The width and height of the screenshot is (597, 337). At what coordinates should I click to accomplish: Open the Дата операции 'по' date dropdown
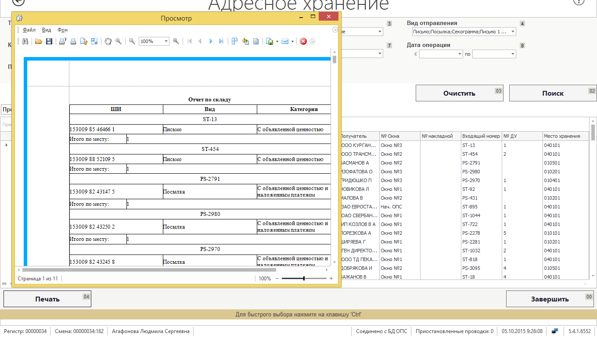coord(513,54)
